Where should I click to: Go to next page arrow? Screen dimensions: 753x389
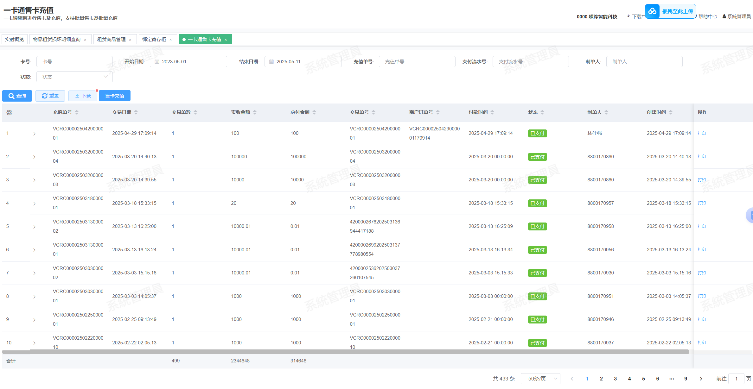coord(701,379)
